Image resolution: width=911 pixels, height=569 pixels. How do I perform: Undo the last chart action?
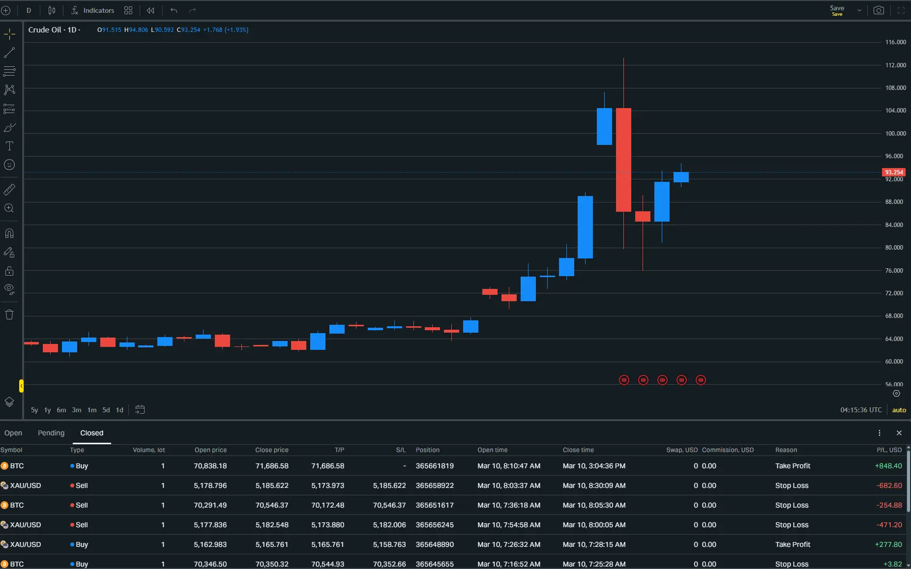coord(174,10)
